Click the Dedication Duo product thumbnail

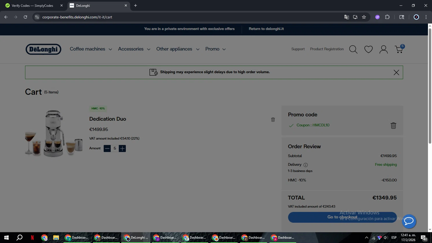point(54,133)
